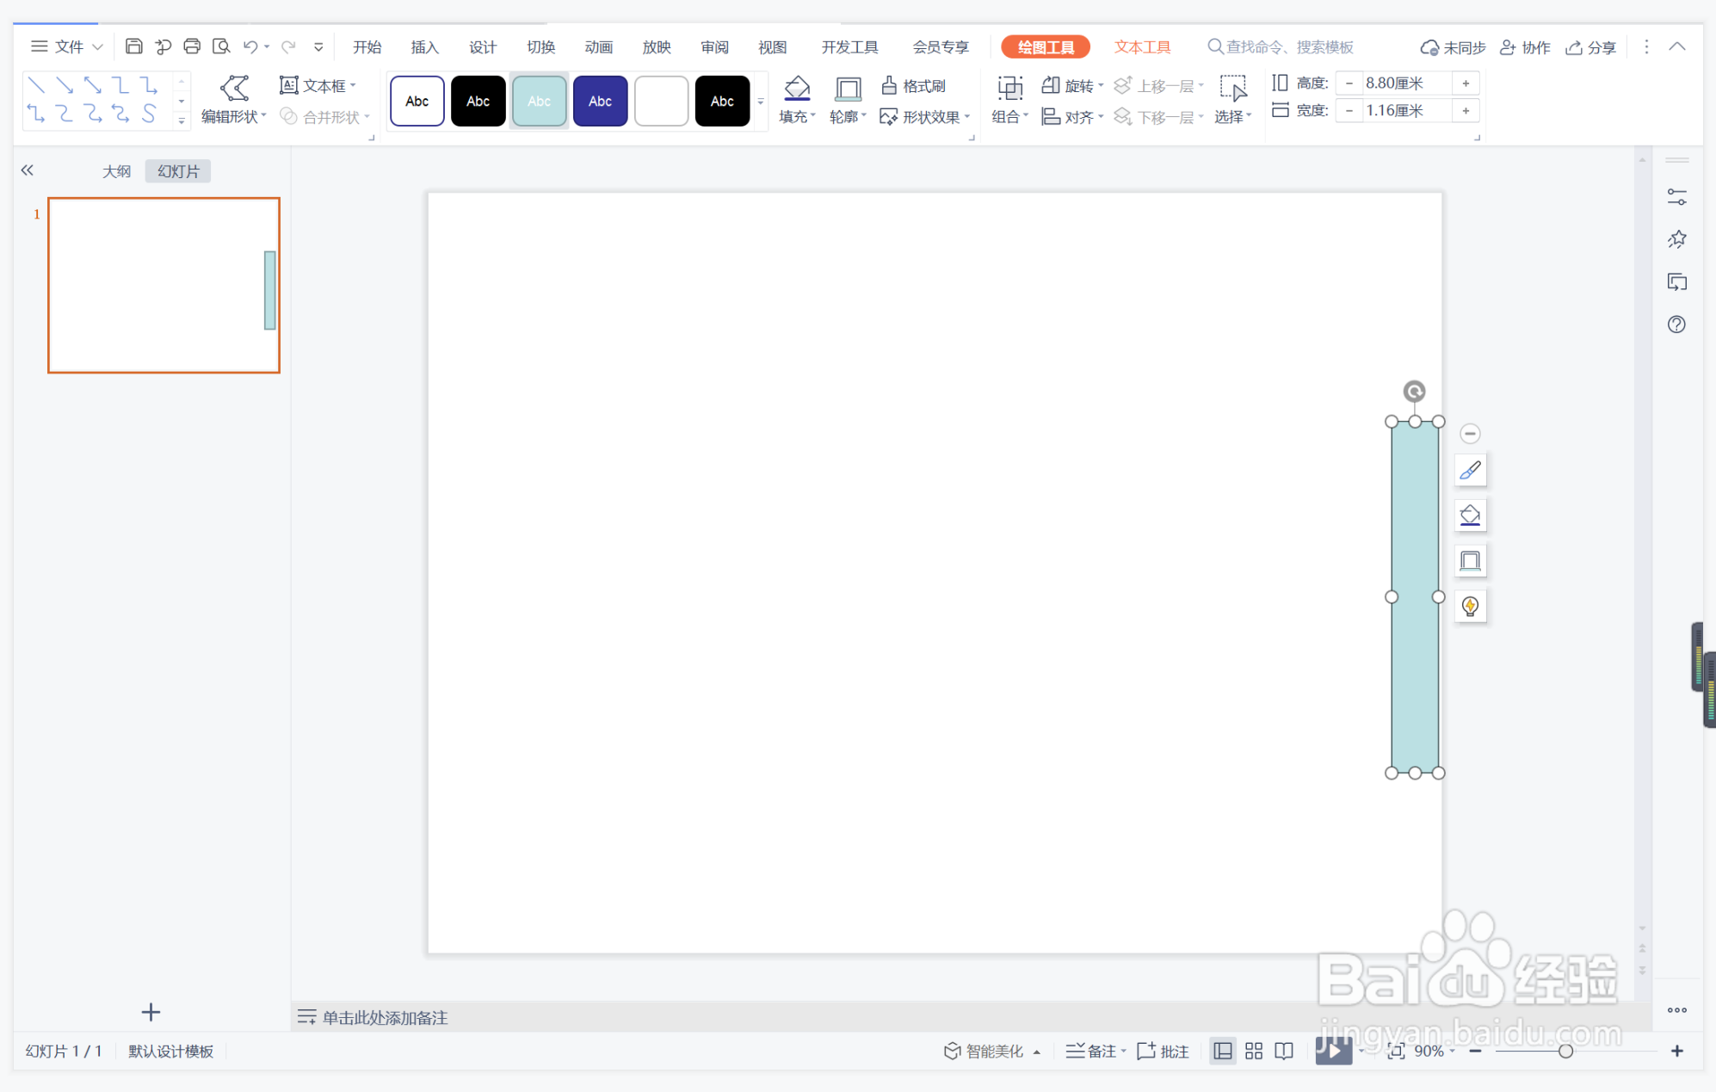Click the save icon in the quick toolbar
Screen dimensions: 1716x1092
click(x=133, y=46)
